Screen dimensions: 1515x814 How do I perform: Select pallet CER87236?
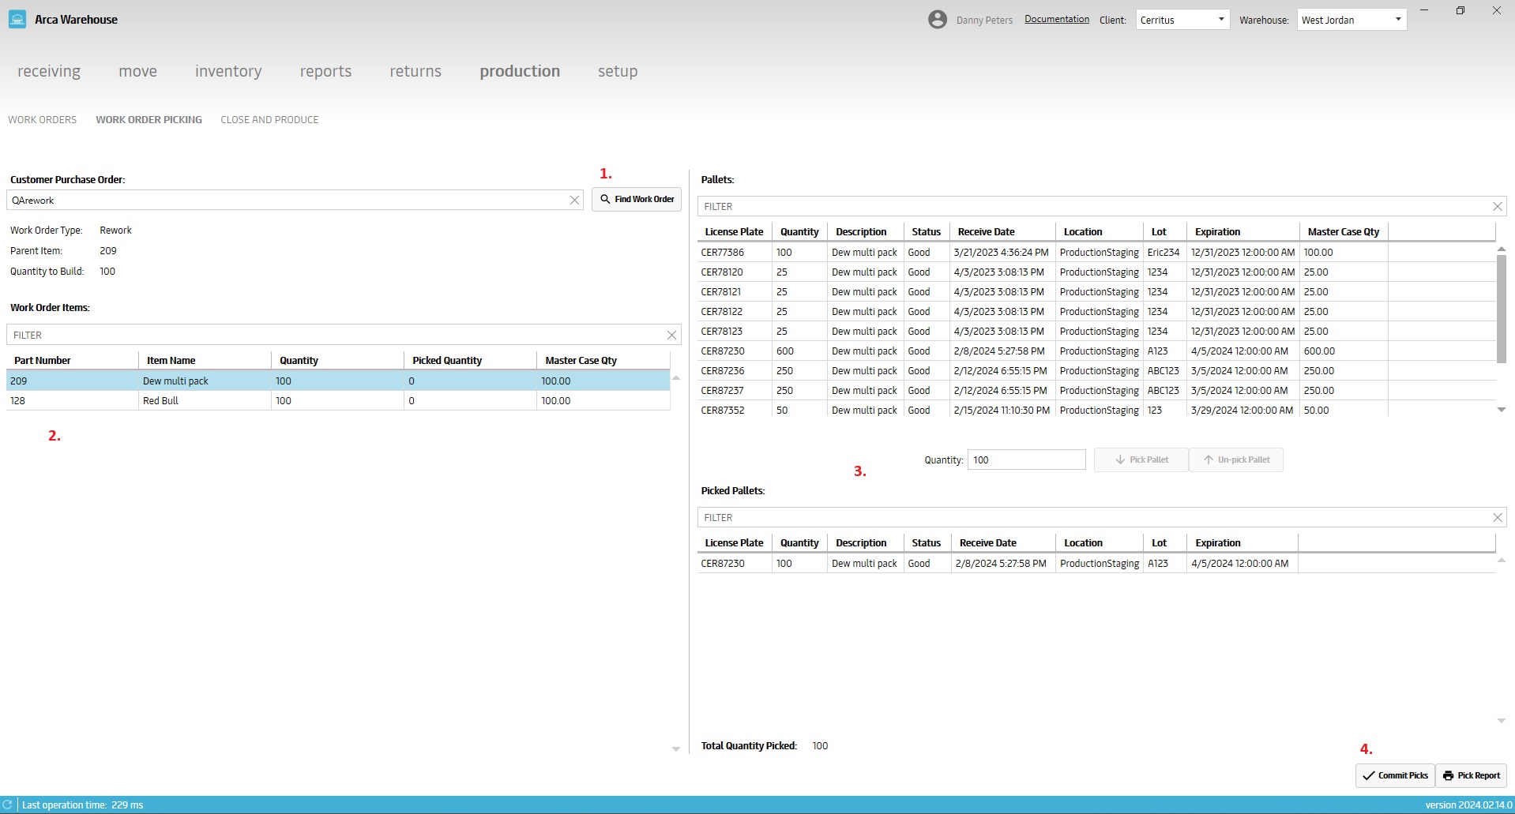[x=1096, y=371]
